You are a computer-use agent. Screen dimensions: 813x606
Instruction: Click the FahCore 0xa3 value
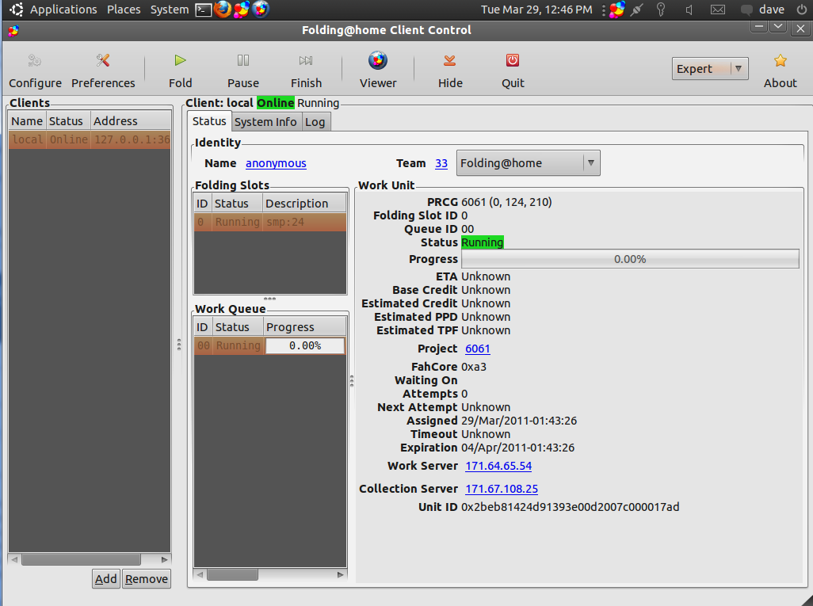coord(473,367)
